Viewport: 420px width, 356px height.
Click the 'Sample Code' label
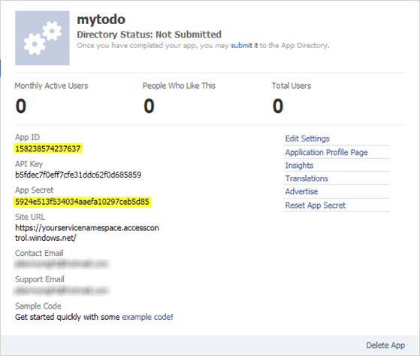[x=38, y=306]
